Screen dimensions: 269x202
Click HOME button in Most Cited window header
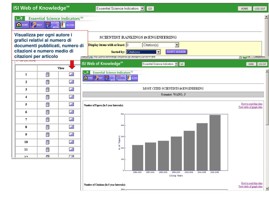[251, 64]
